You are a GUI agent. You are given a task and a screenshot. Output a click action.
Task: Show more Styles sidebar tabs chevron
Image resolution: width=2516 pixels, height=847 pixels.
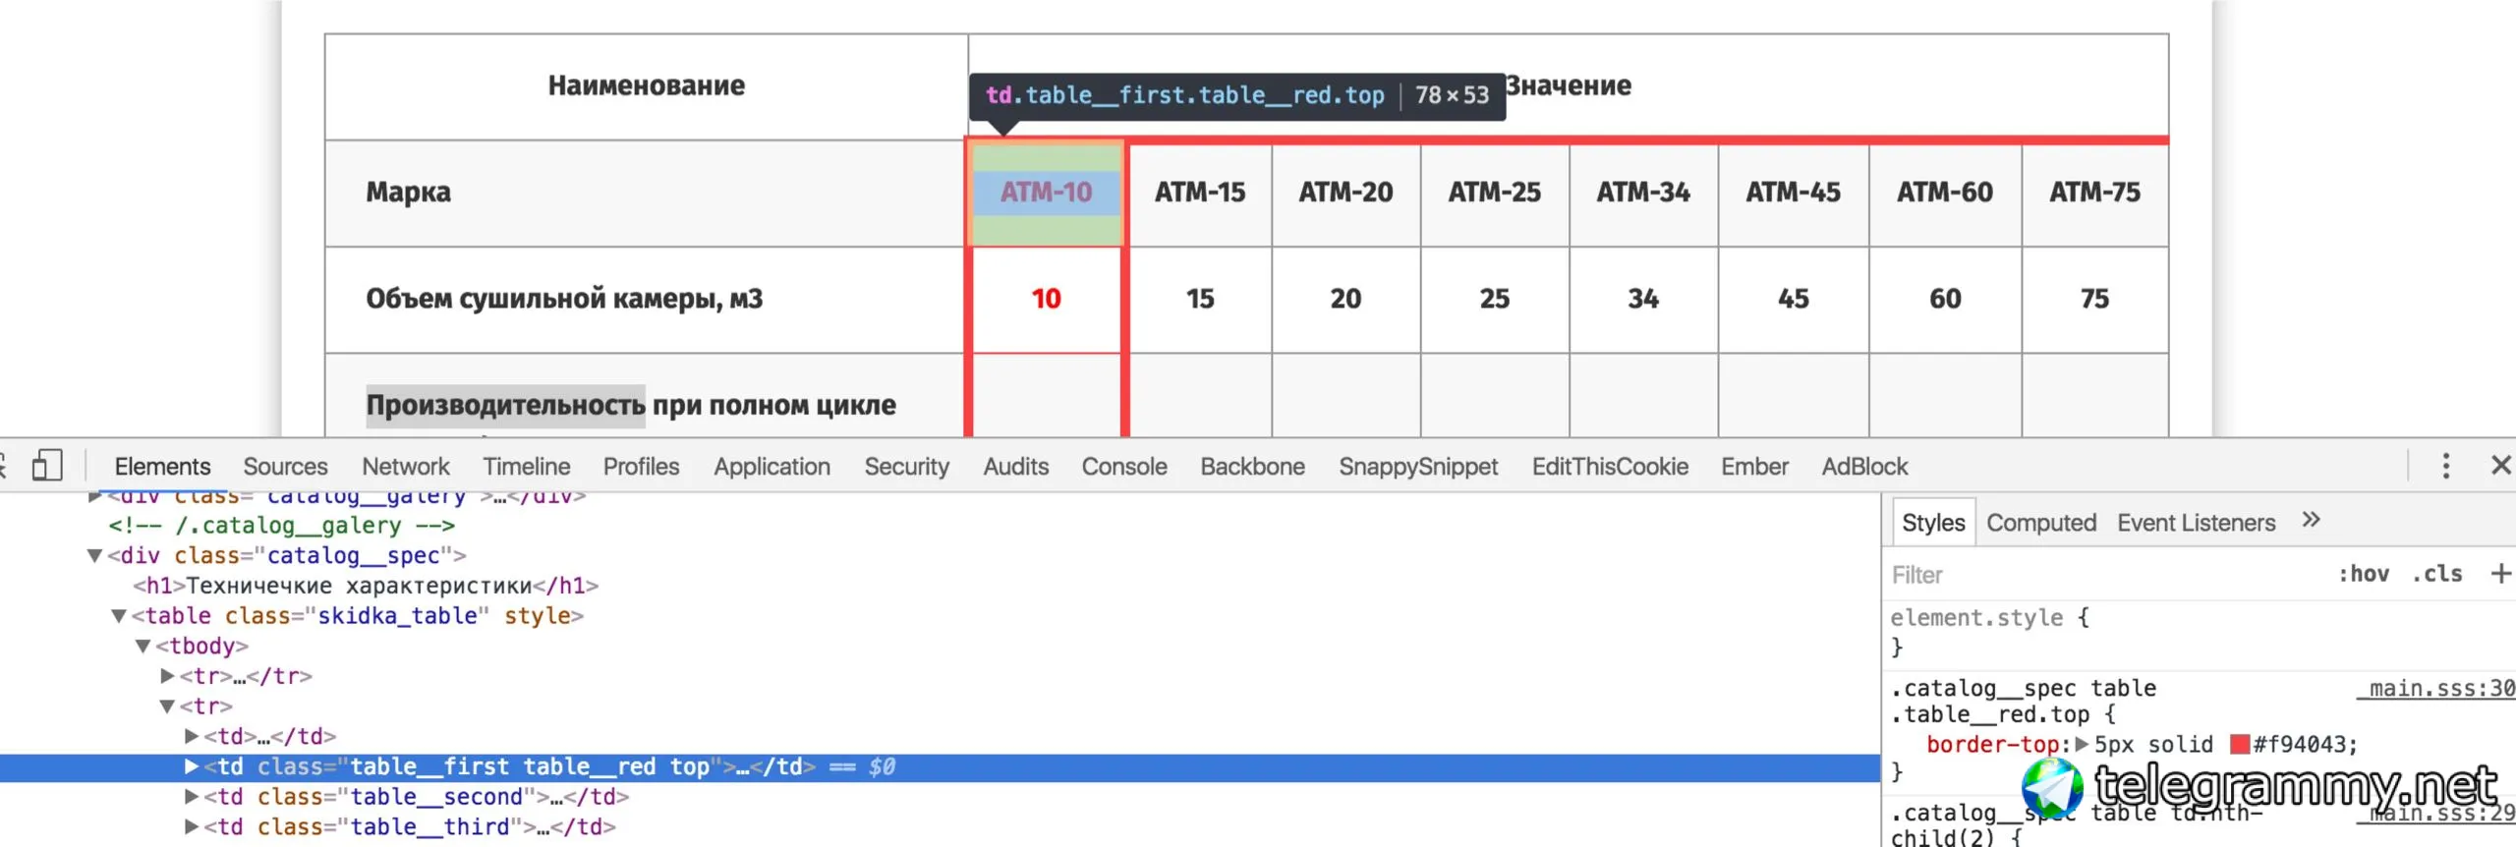tap(2311, 521)
